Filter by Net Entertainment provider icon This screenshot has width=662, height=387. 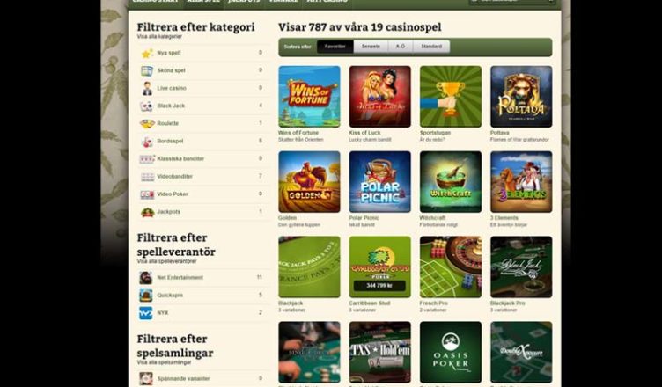(145, 278)
